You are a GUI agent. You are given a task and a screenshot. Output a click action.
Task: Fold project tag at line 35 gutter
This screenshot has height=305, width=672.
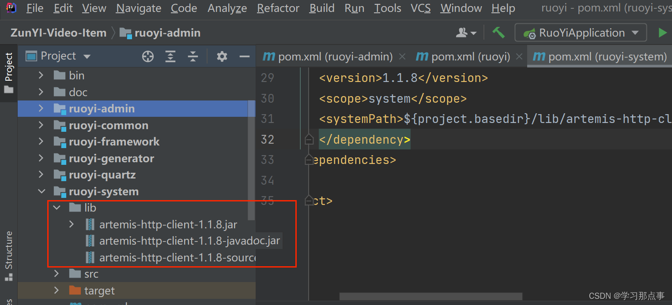tap(309, 201)
